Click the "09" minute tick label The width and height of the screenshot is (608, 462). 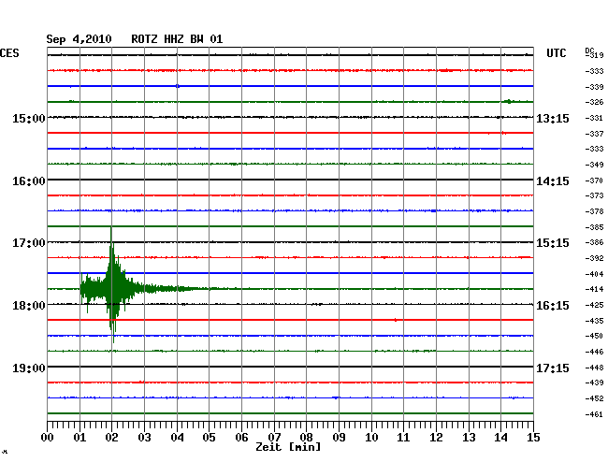coord(339,437)
